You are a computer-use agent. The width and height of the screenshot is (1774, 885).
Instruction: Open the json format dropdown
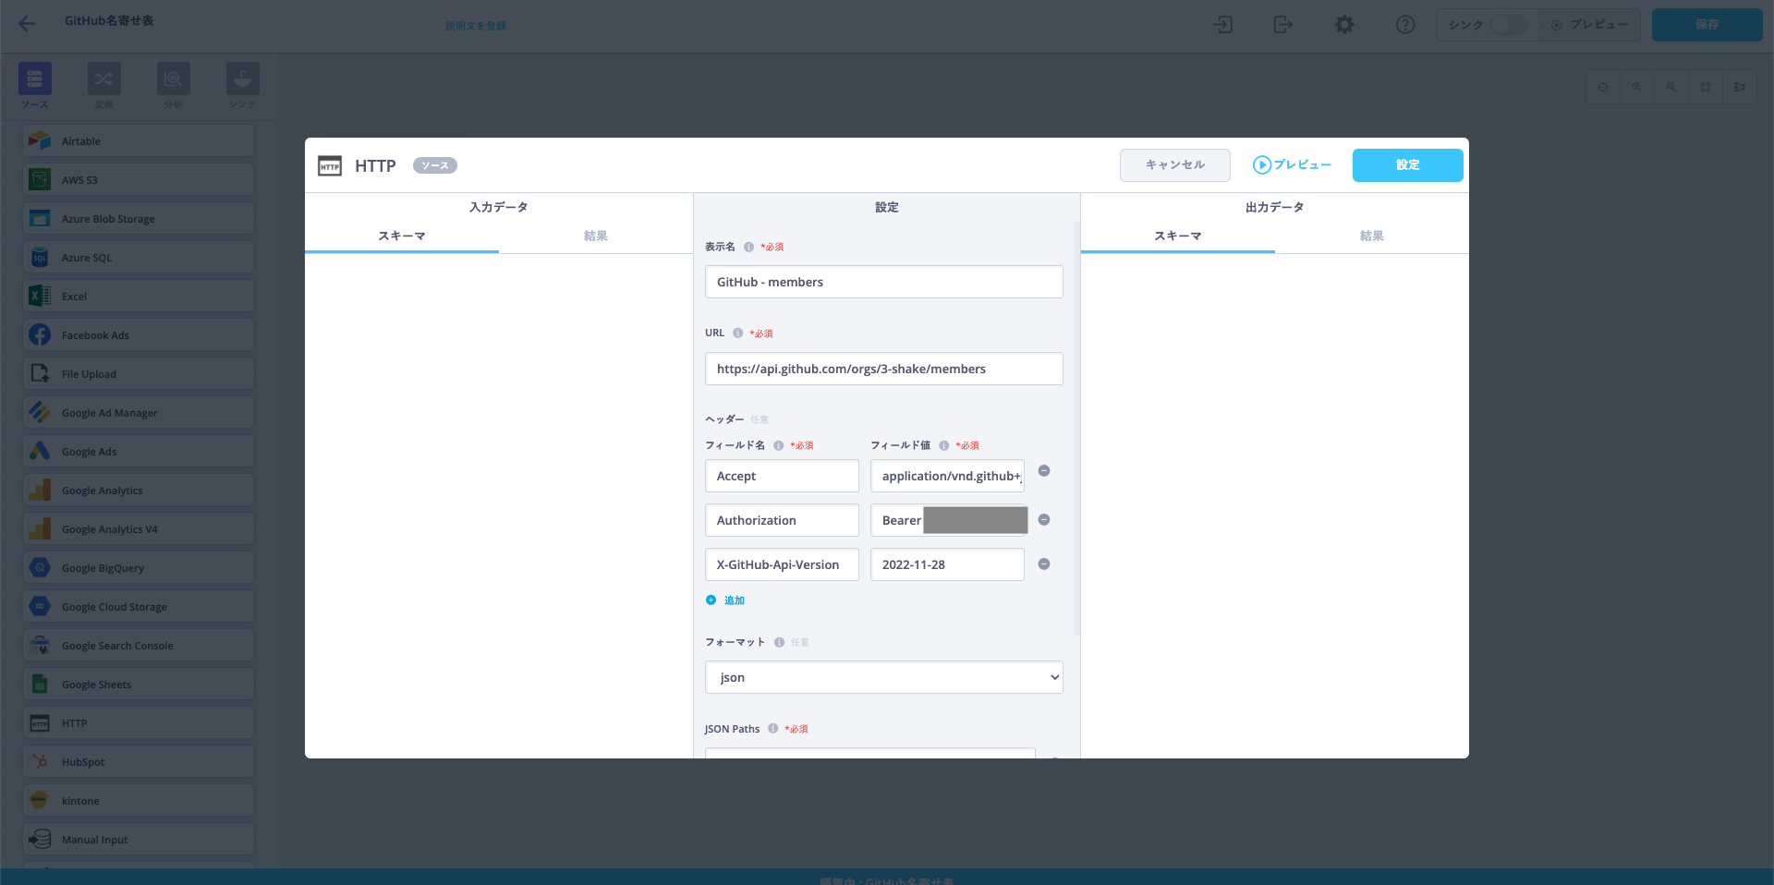[x=883, y=677]
